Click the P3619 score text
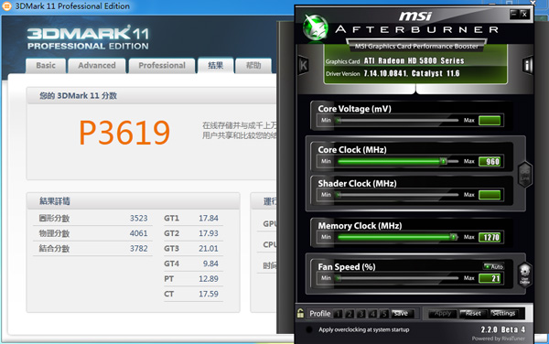 (124, 133)
